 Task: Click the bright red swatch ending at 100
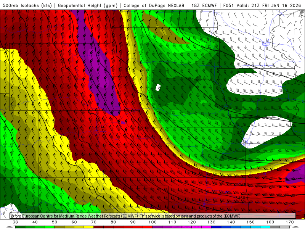coord(148,227)
